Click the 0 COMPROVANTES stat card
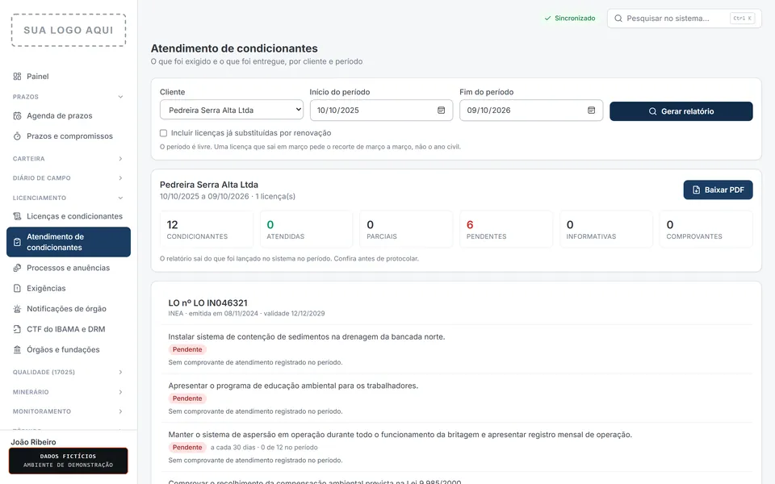 click(706, 229)
